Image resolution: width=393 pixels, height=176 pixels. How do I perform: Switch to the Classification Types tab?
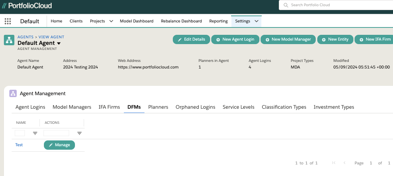pos(284,107)
